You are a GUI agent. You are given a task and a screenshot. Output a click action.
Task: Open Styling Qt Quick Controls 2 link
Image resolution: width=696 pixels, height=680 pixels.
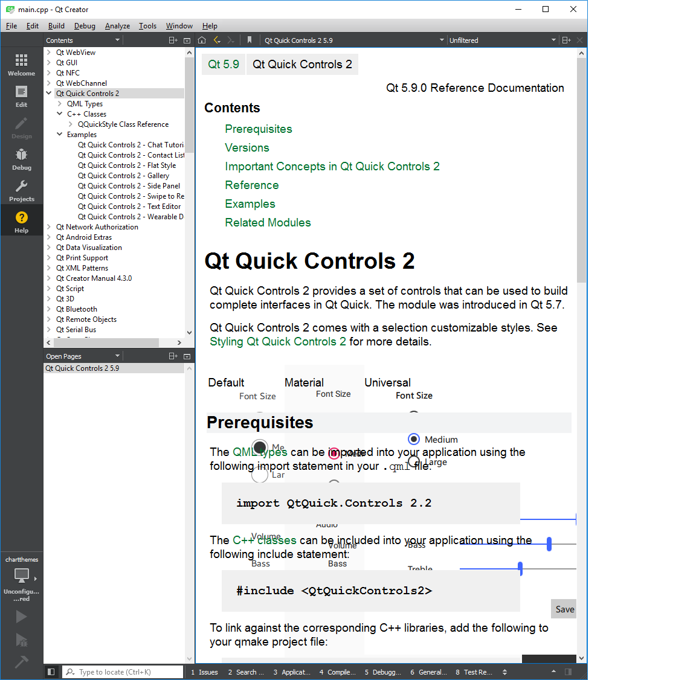pos(278,342)
